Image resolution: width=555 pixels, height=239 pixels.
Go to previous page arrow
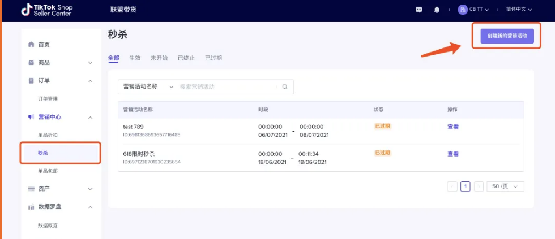click(452, 186)
